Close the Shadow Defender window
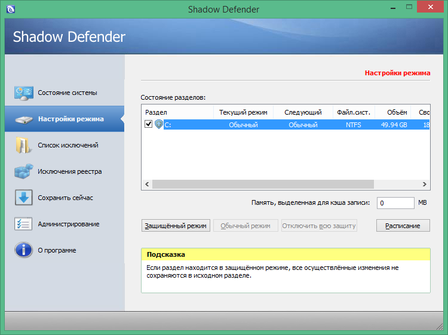This screenshot has height=335, width=448. click(430, 7)
